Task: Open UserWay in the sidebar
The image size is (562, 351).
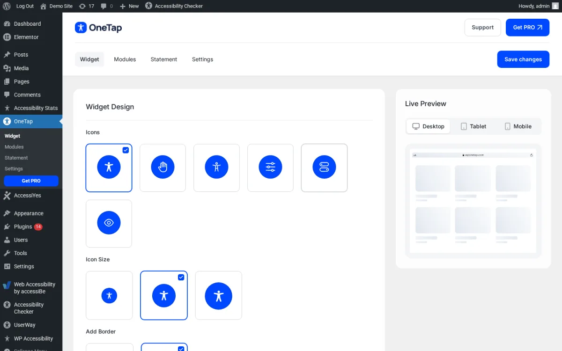Action: click(x=31, y=325)
